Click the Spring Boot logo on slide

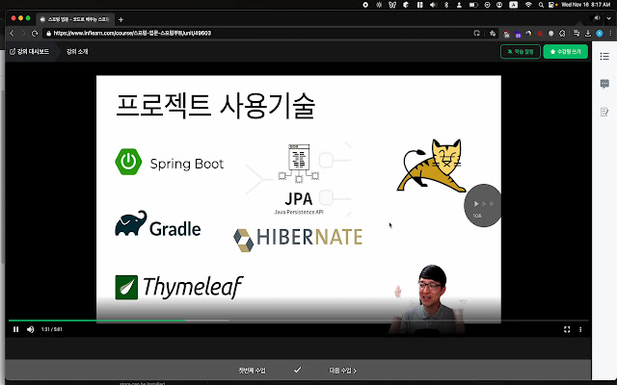click(x=170, y=163)
